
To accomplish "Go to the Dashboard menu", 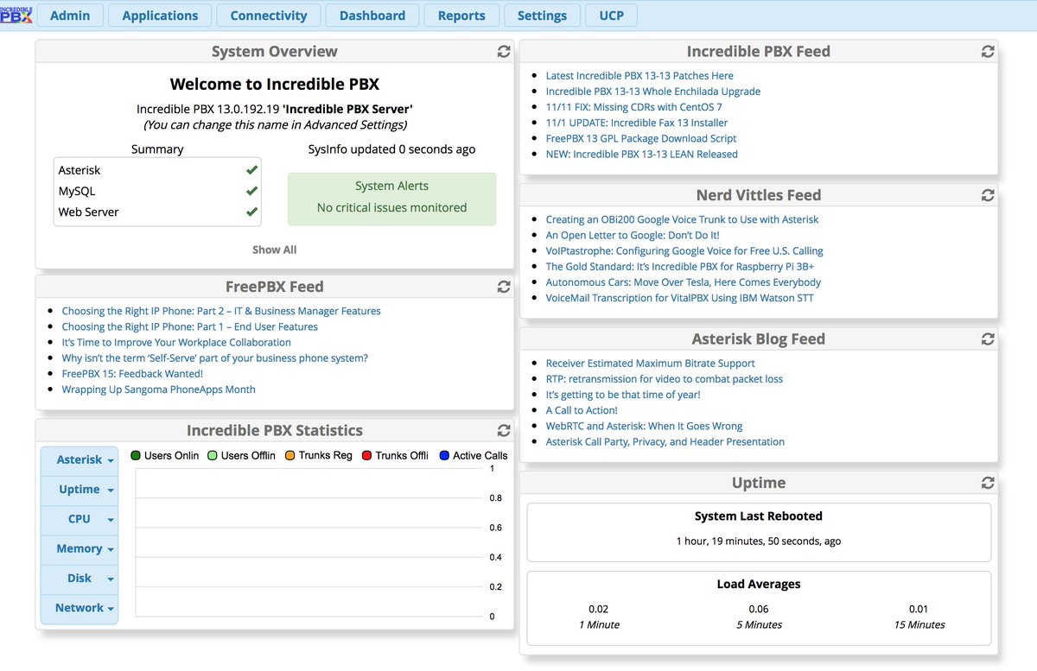I will coord(372,16).
